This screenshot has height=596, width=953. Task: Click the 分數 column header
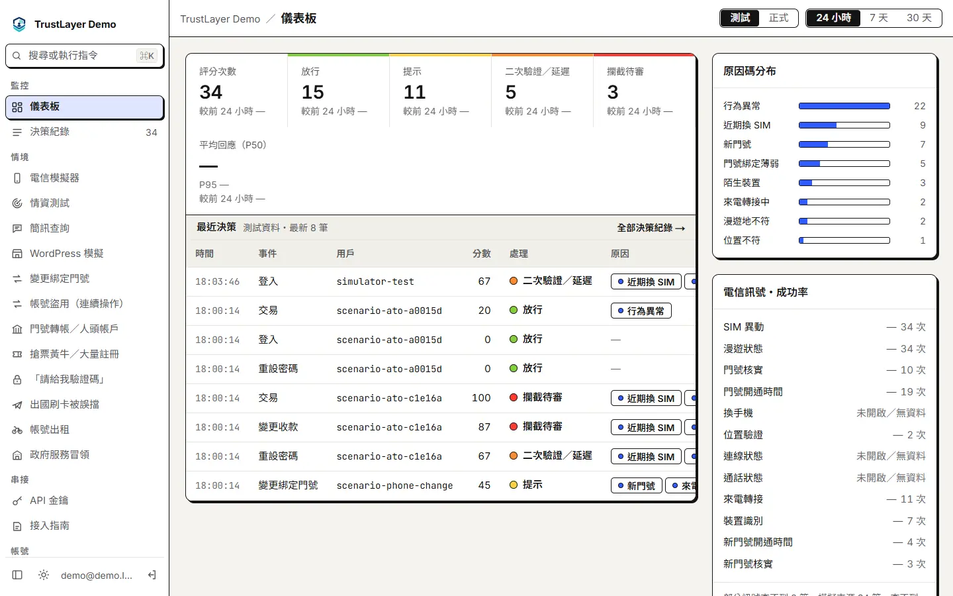click(482, 254)
